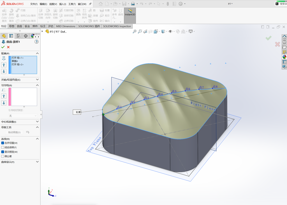Click the 点4 connector point on the loft
The image size is (287, 205).
tap(158, 96)
